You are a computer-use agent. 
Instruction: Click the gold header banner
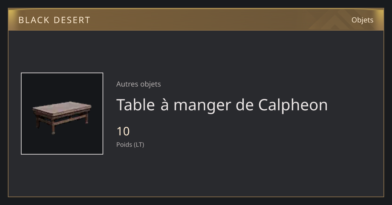(196, 20)
